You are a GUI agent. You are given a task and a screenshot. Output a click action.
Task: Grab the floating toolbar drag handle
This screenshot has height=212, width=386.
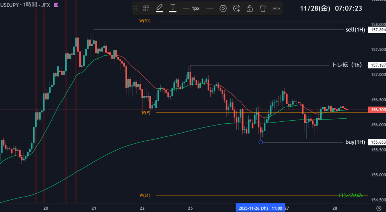click(x=136, y=8)
